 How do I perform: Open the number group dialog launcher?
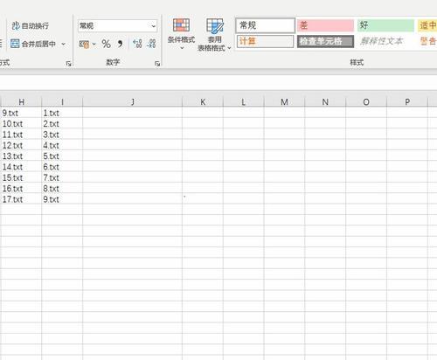157,63
